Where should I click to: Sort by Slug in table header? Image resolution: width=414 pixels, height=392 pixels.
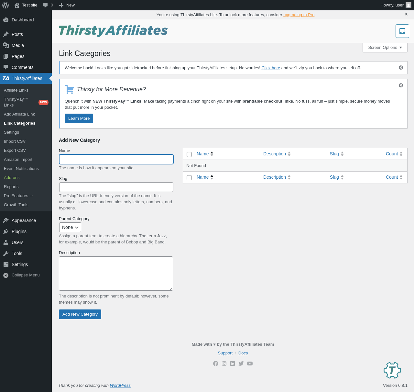click(337, 154)
